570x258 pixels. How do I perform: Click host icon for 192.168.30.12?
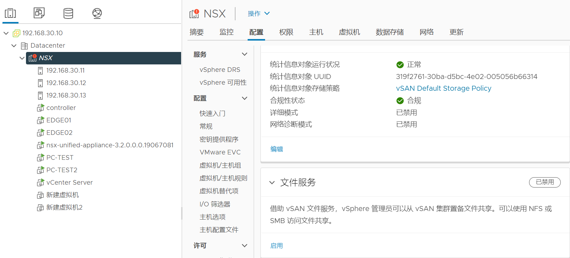(40, 83)
